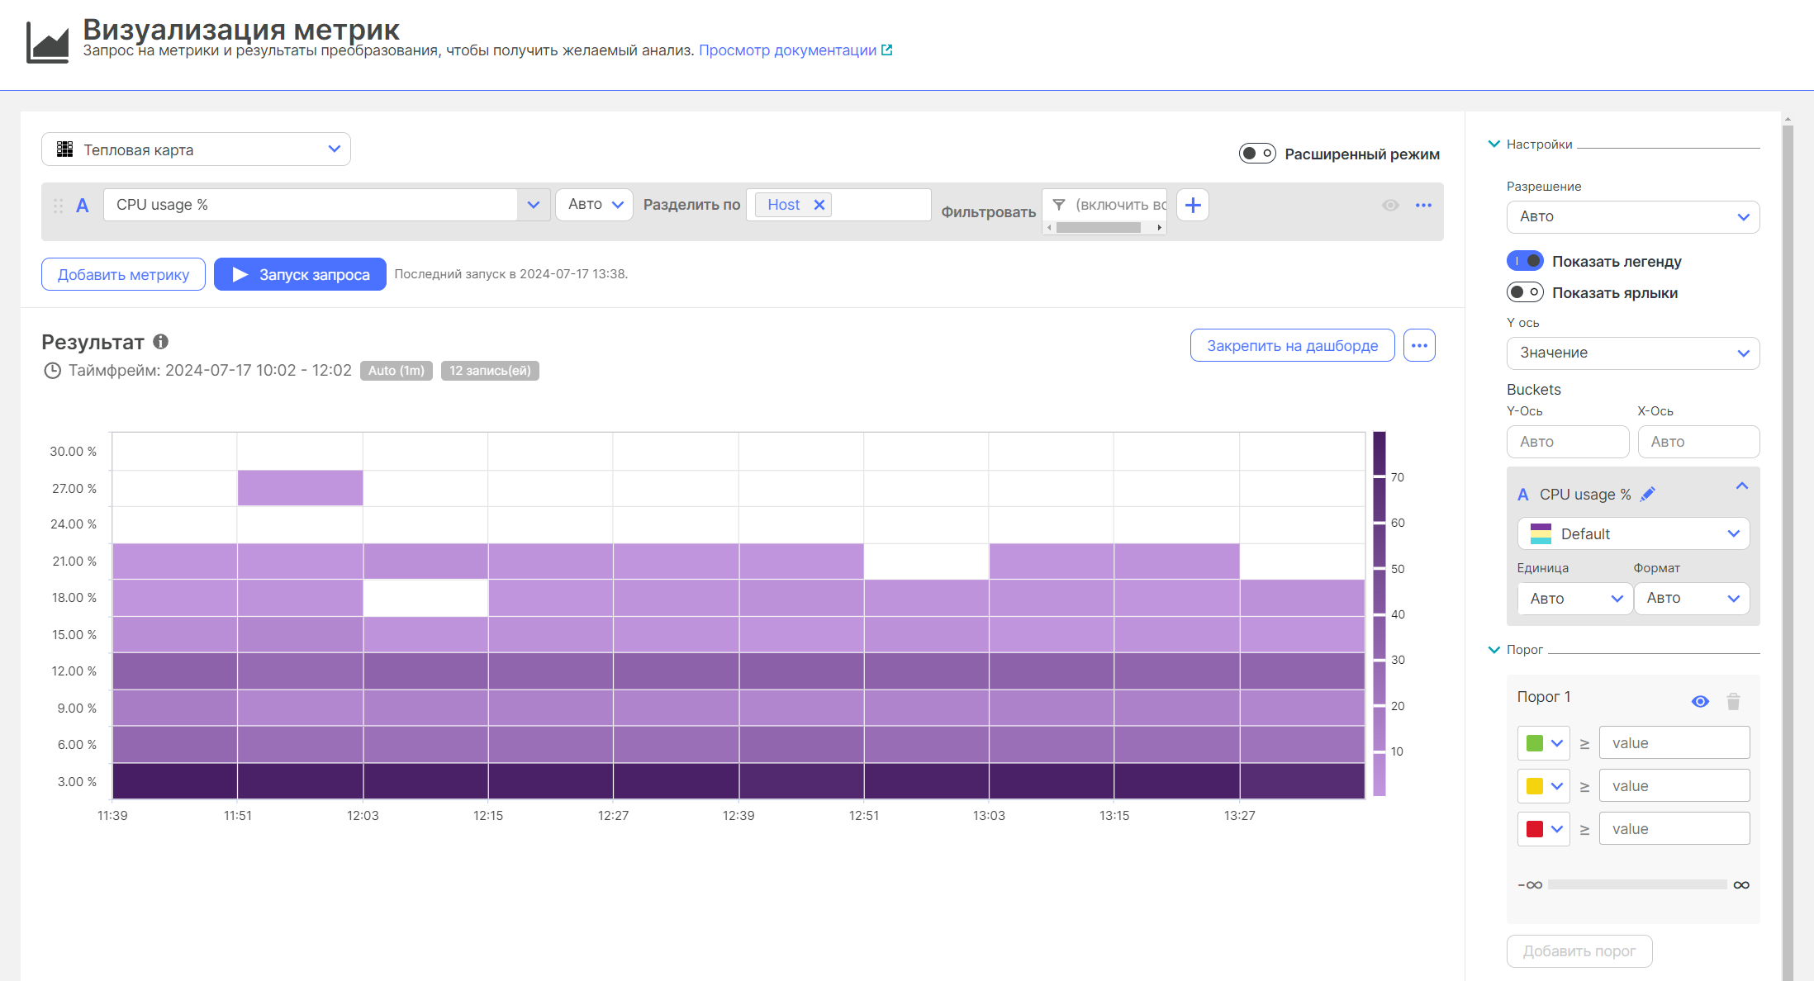Turn off Показать легенду switch
Viewport: 1814px width, 981px height.
(x=1524, y=261)
